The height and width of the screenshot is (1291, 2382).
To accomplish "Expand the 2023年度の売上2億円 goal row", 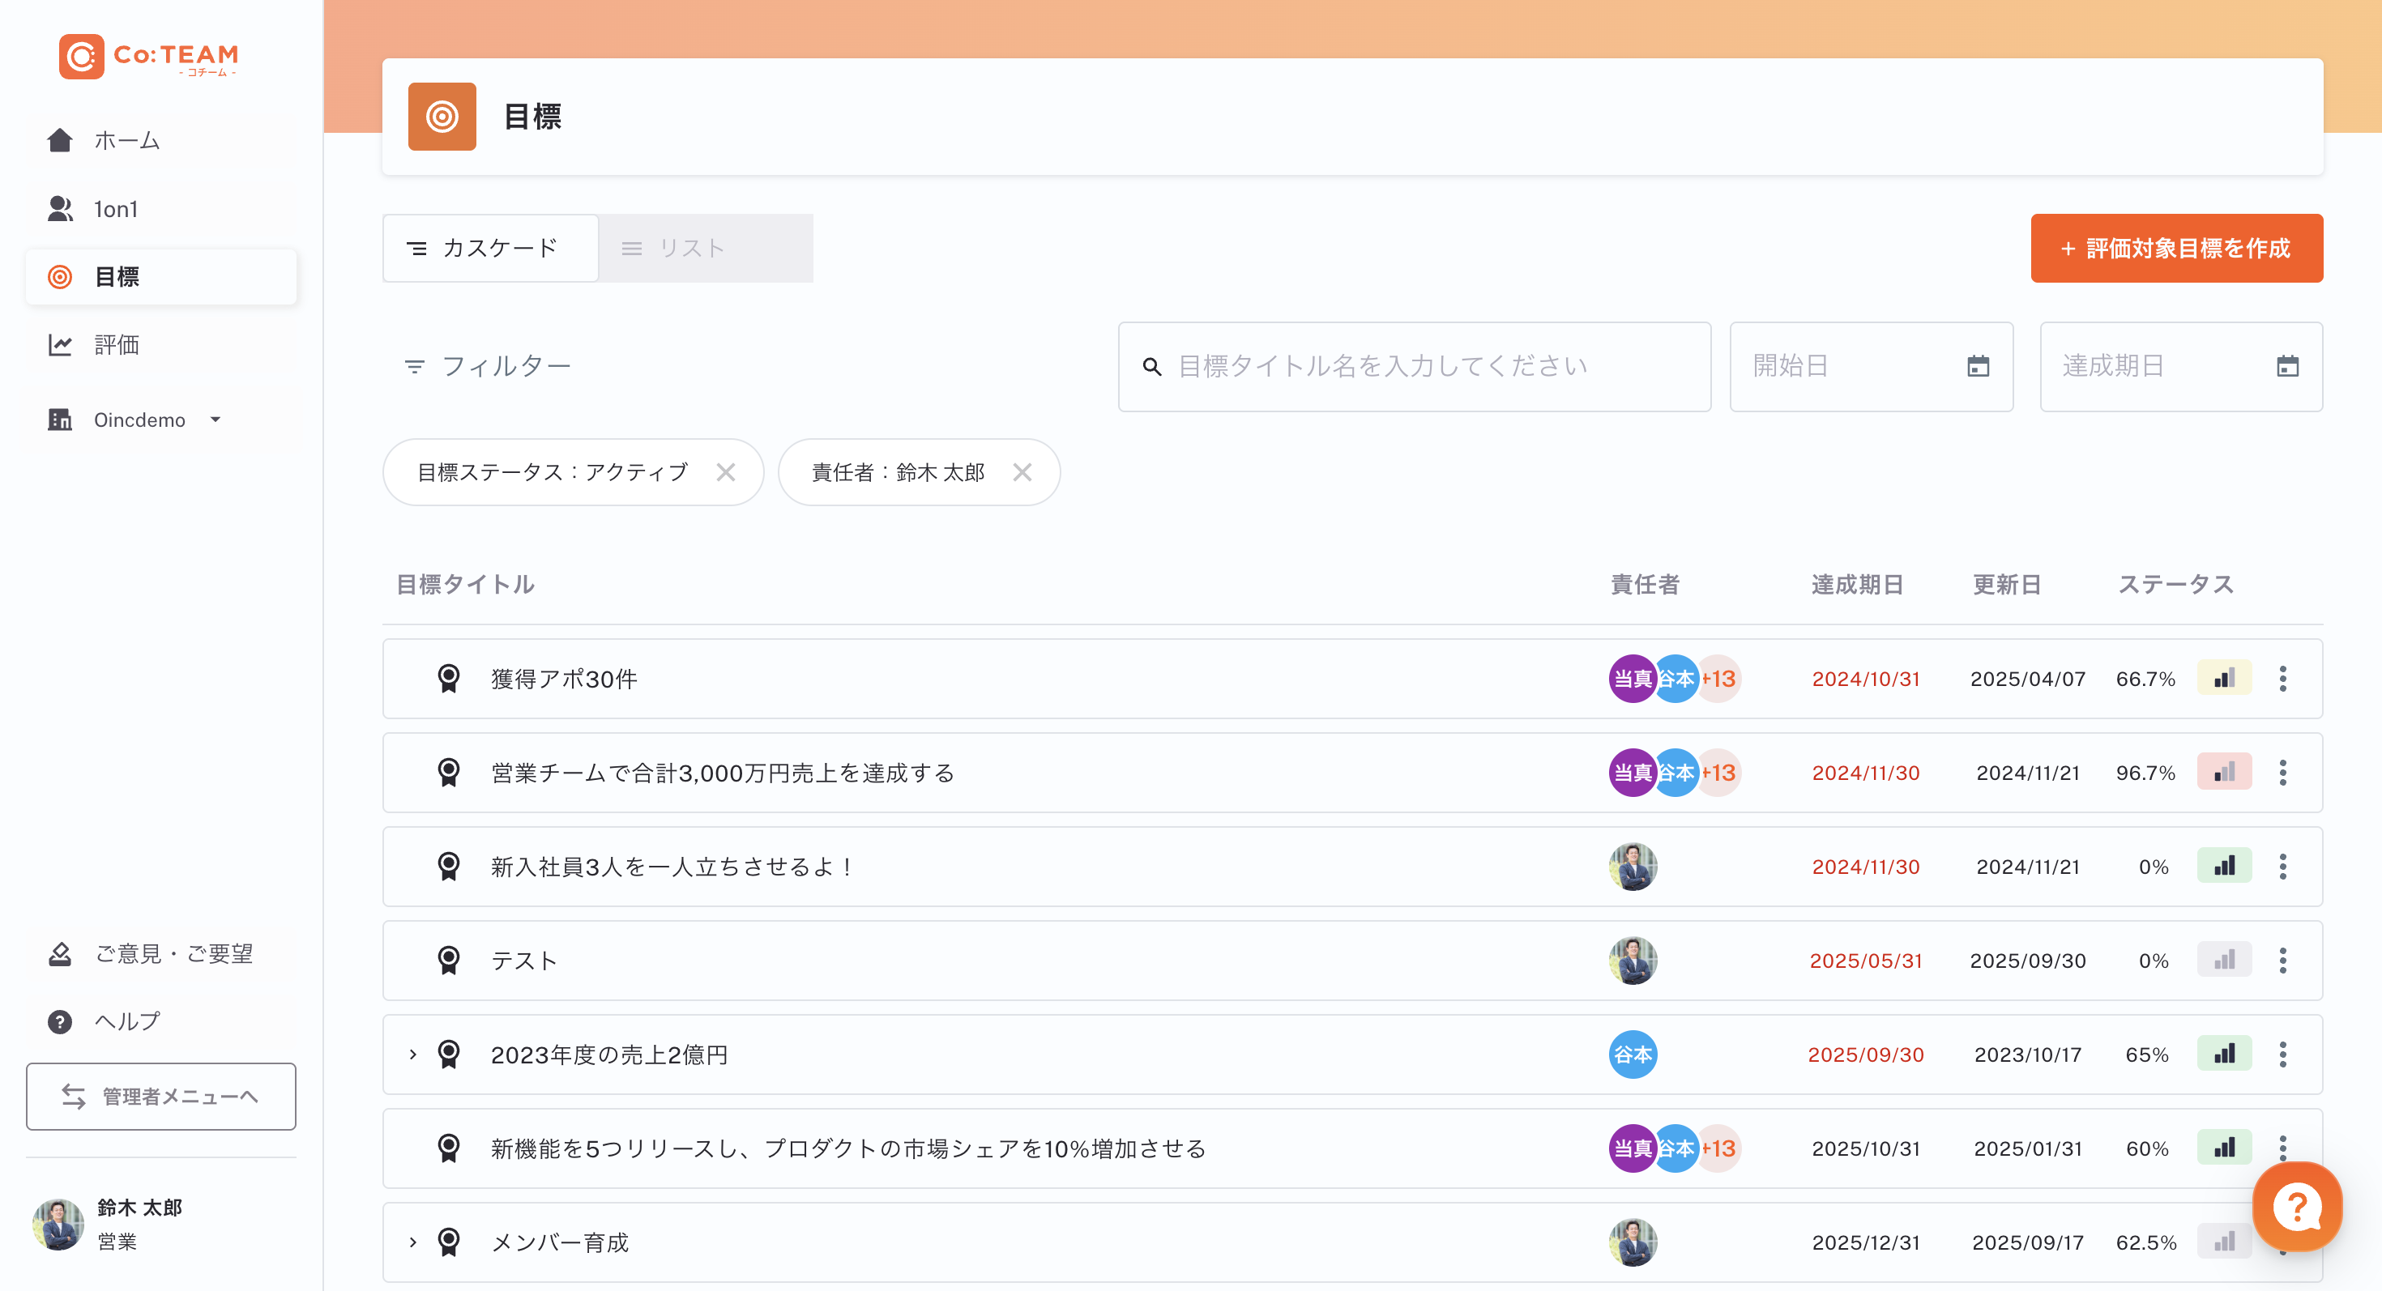I will [x=412, y=1055].
